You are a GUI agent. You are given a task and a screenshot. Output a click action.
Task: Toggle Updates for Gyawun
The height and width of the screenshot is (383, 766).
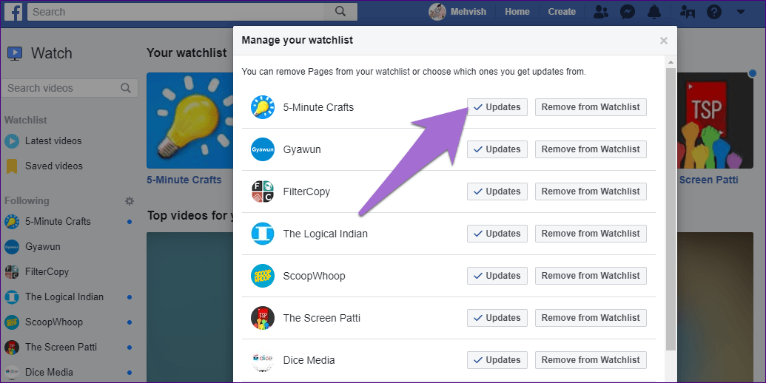click(497, 149)
